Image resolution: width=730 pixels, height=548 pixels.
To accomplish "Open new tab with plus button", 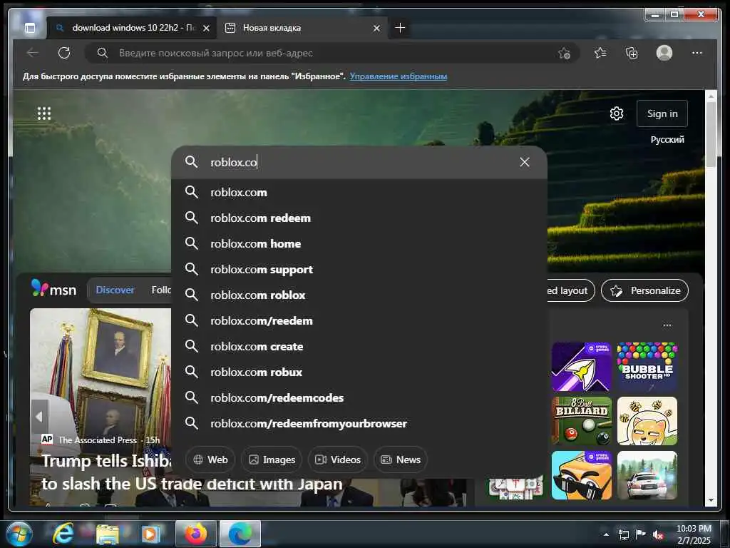I will (x=400, y=28).
